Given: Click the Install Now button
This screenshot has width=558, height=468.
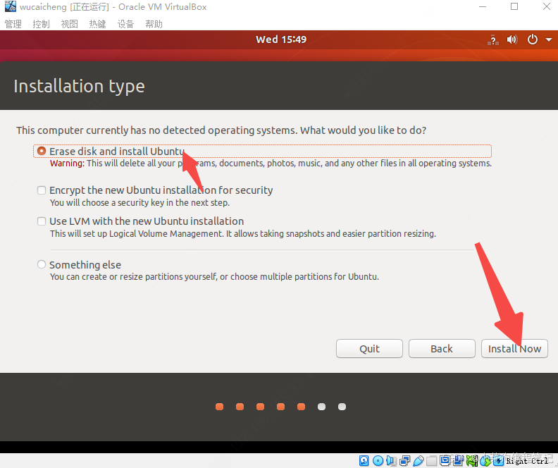Looking at the screenshot, I should tap(514, 348).
